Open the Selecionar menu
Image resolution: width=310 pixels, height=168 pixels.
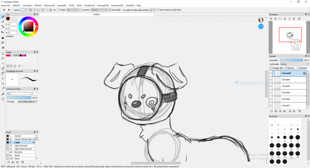(x=49, y=6)
